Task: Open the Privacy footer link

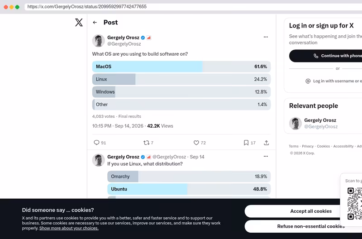Action: (x=308, y=146)
